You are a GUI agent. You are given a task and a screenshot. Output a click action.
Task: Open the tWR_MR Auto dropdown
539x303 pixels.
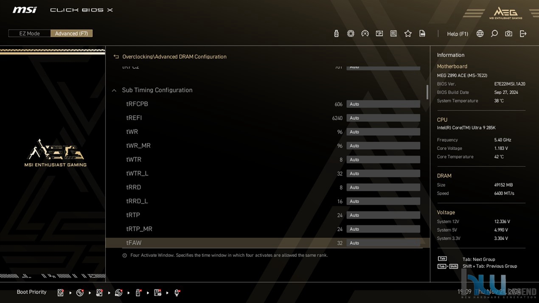(x=383, y=146)
